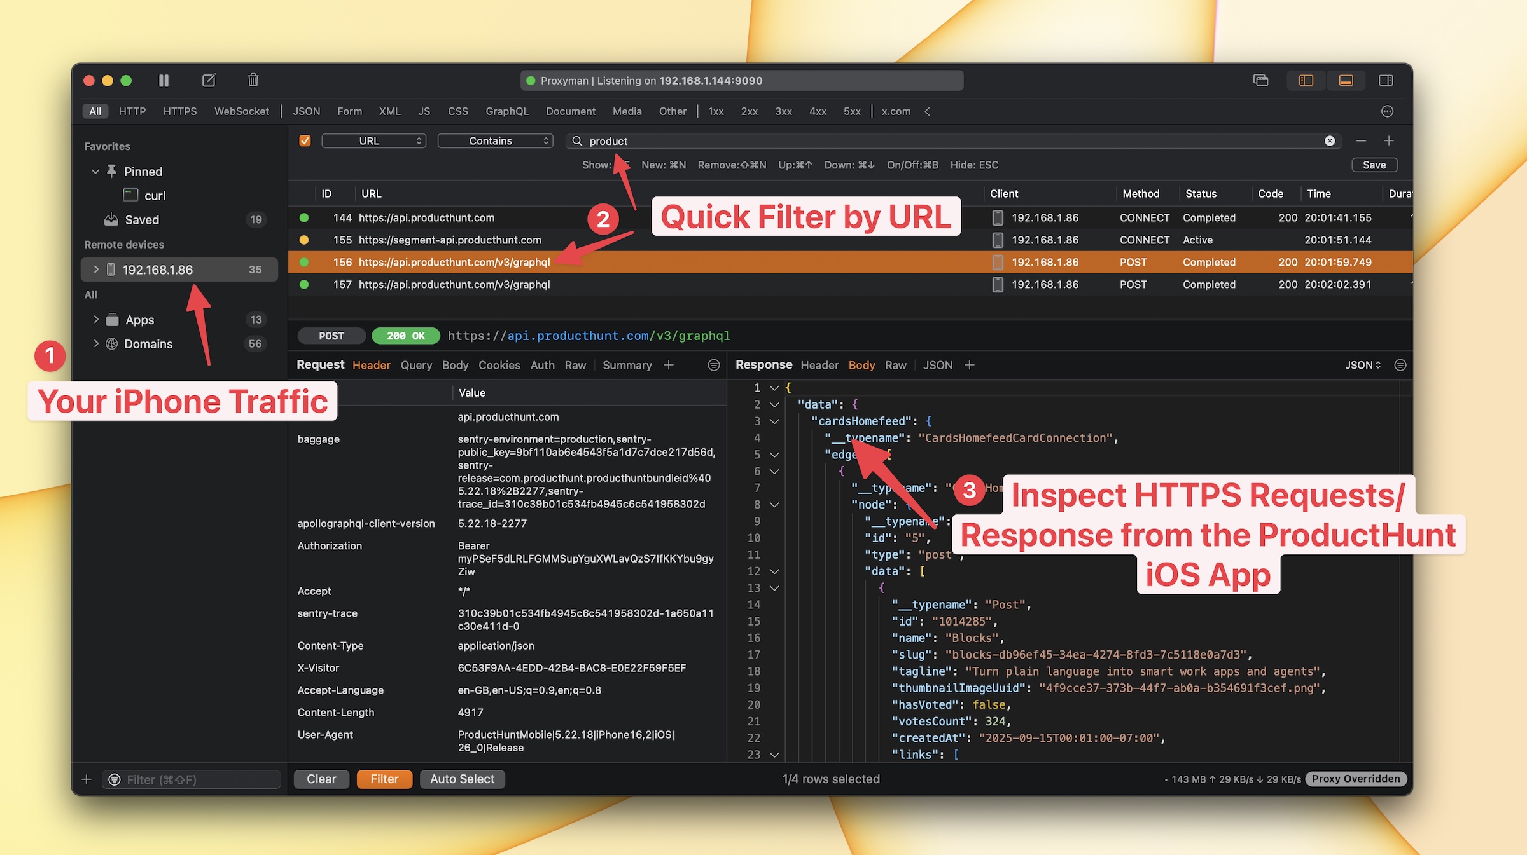Expand the 192.168.1.86 remote device
This screenshot has width=1527, height=855.
tap(95, 269)
